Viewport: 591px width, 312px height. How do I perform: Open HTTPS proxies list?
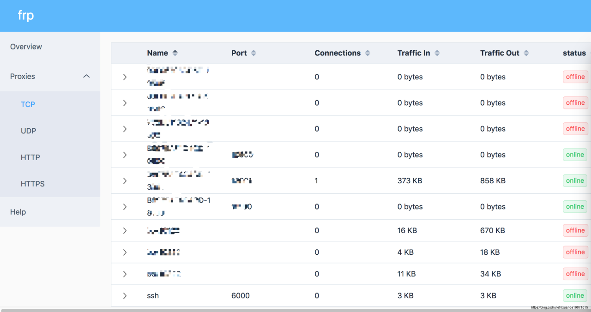point(33,184)
